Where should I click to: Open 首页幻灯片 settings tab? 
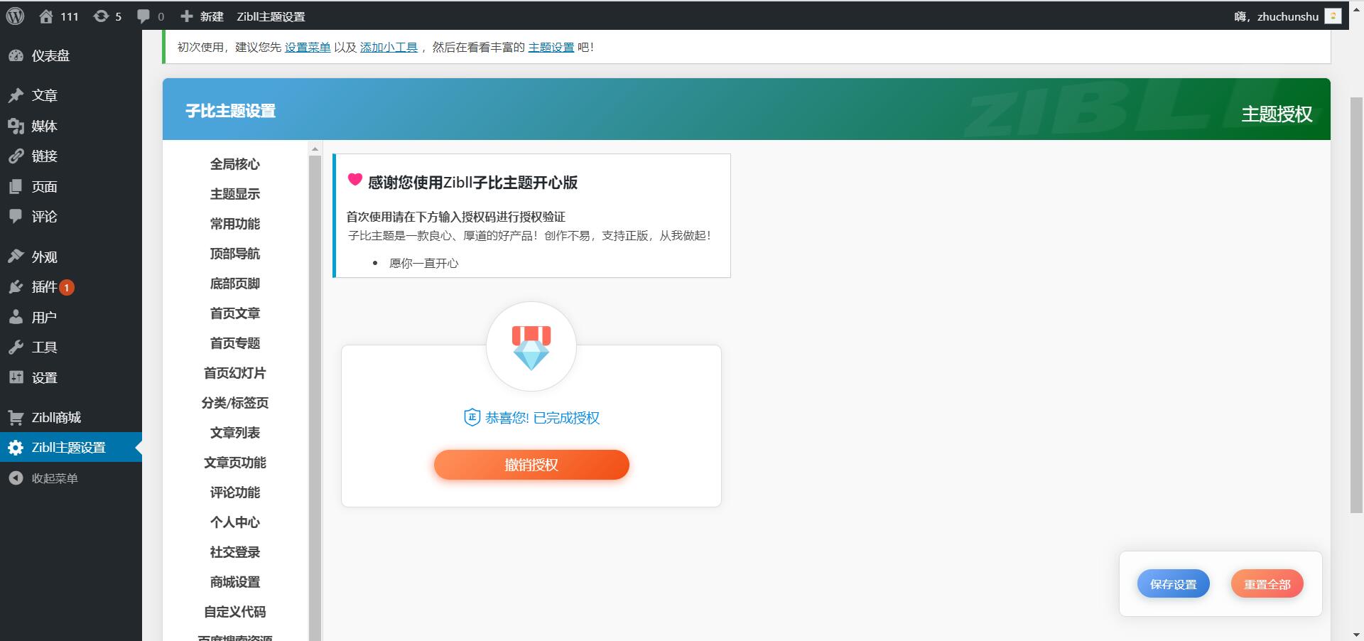(235, 373)
